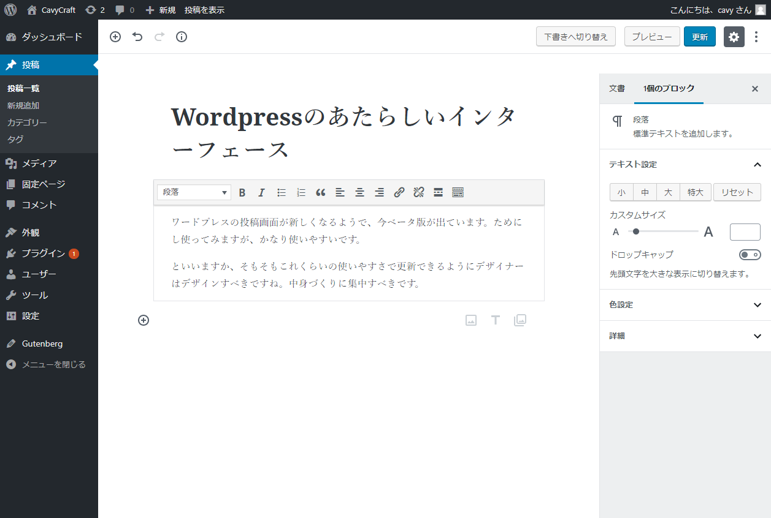Open Gutenberg in the sidebar

tap(49, 343)
